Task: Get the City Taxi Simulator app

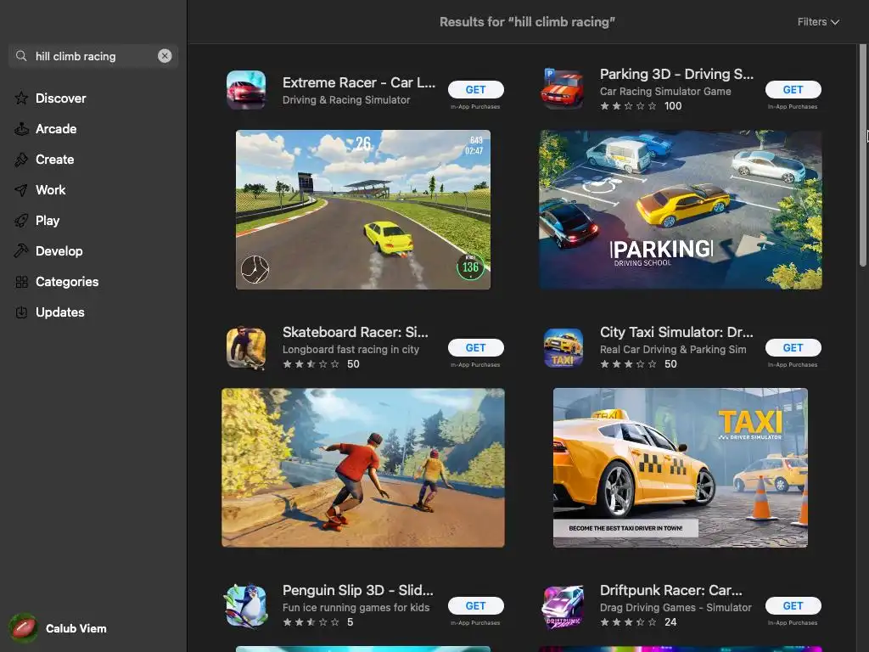Action: (793, 347)
